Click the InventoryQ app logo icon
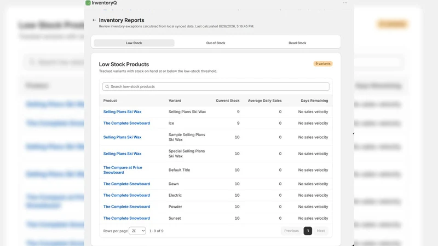This screenshot has height=246, width=438. coord(88,3)
